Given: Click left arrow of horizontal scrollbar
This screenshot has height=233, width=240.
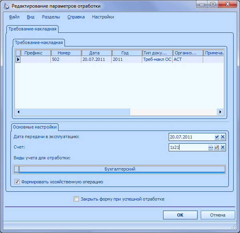Looking at the screenshot, I should click(18, 112).
